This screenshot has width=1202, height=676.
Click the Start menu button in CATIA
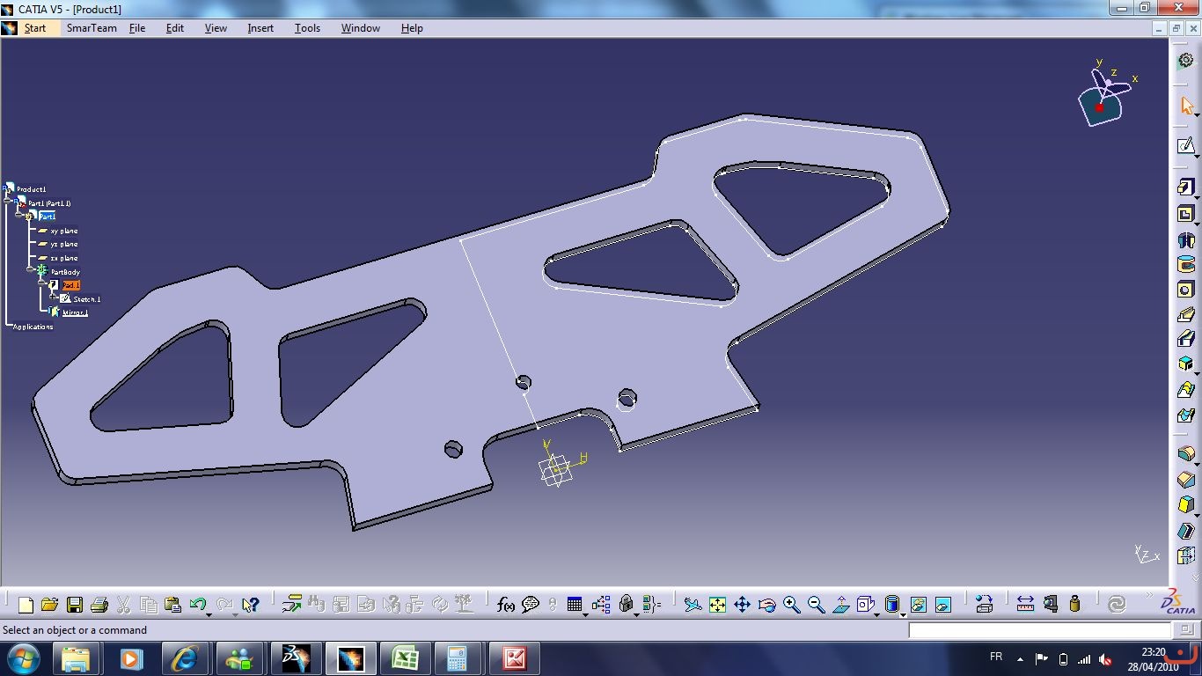click(x=35, y=28)
